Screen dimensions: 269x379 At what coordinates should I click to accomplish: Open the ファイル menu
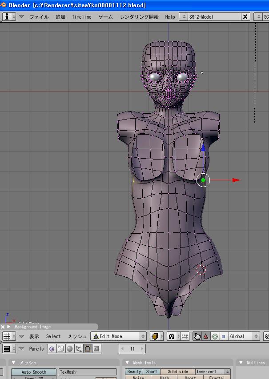(x=39, y=17)
